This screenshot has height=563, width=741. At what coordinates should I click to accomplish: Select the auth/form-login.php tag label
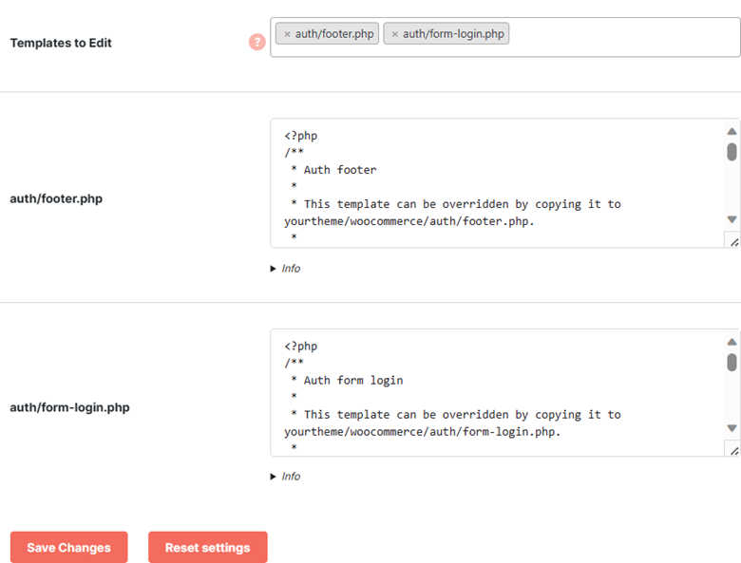[x=453, y=34]
